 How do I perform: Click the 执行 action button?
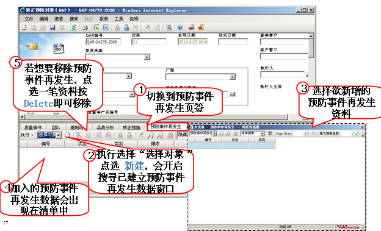point(27,135)
